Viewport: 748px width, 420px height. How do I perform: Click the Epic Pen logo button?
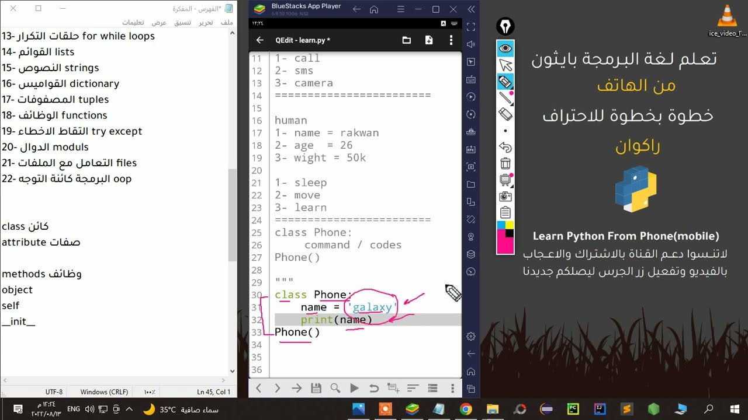pyautogui.click(x=505, y=27)
